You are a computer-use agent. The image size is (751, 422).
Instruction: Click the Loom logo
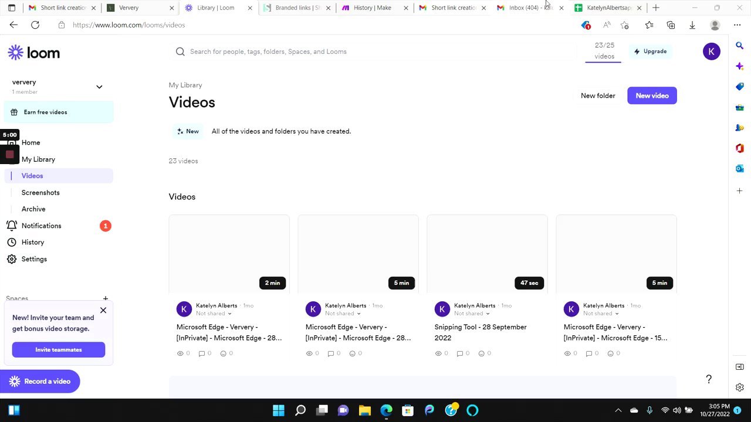coord(33,53)
